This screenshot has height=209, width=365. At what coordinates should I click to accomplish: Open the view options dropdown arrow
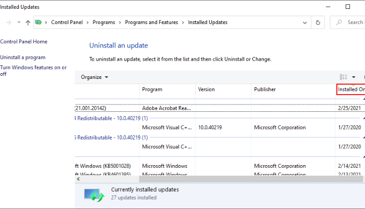[x=354, y=77]
